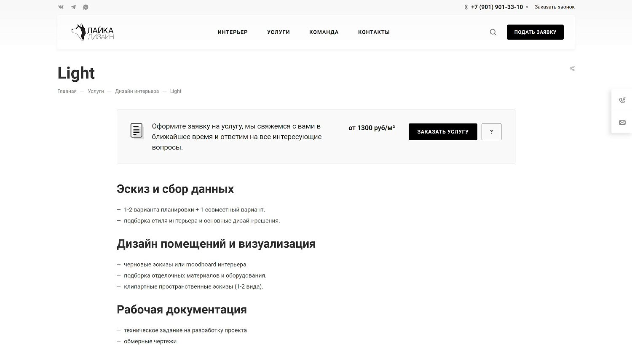Open the ИНТЕРЬЕР menu
This screenshot has width=632, height=345.
click(x=233, y=32)
